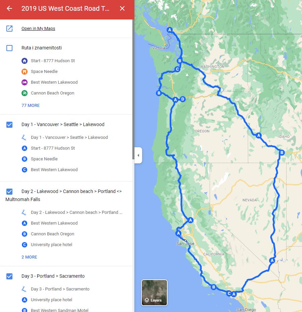The width and height of the screenshot is (302, 312).
Task: Close the map legend panel with X
Action: pos(122,8)
